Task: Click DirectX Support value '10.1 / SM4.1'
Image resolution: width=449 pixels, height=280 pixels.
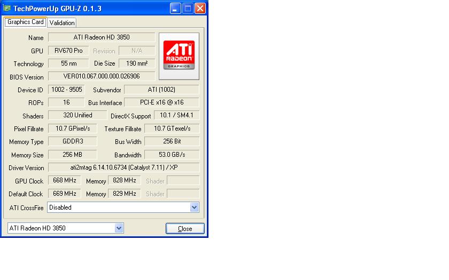Action: point(177,115)
